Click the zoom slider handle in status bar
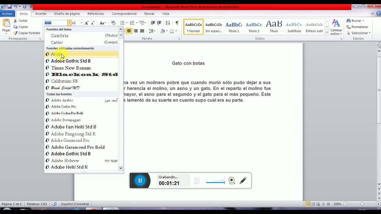This screenshot has width=381, height=214. click(362, 204)
